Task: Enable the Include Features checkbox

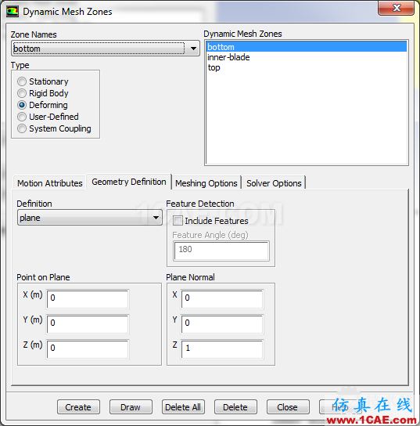Action: 178,221
